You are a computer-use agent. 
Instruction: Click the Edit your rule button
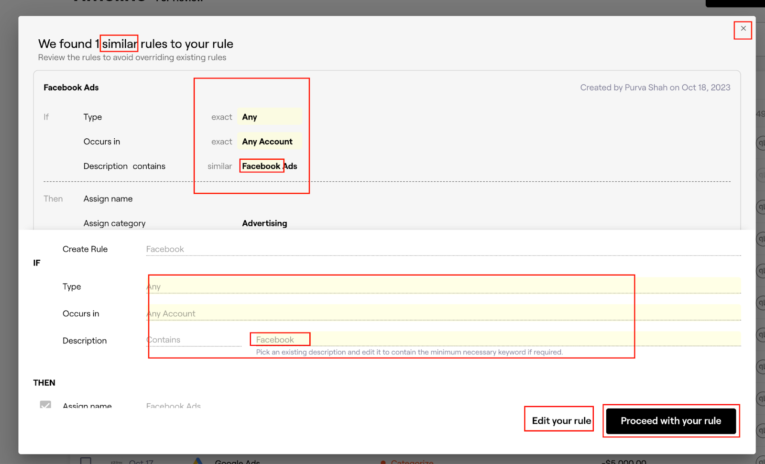(x=561, y=421)
